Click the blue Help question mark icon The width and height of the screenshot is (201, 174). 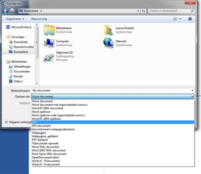coord(190,19)
